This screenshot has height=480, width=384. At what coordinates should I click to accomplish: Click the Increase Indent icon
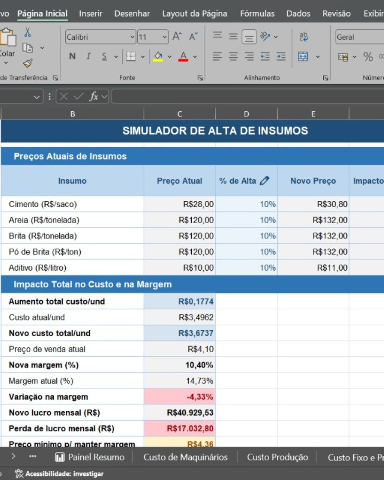281,56
